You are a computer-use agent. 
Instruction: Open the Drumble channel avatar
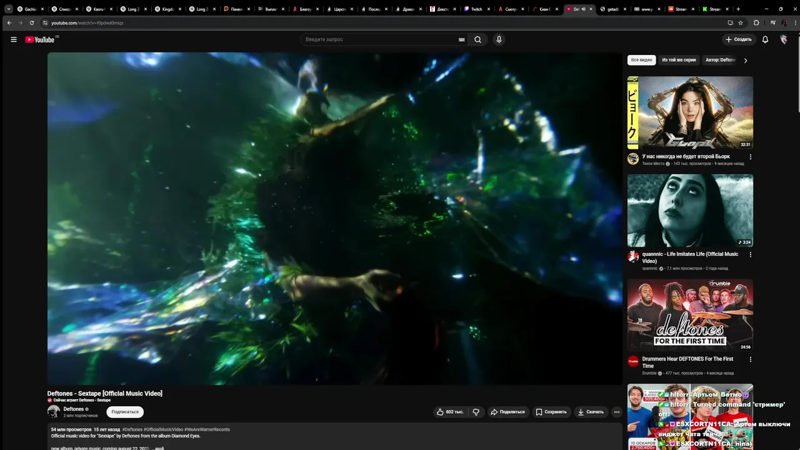(x=633, y=361)
